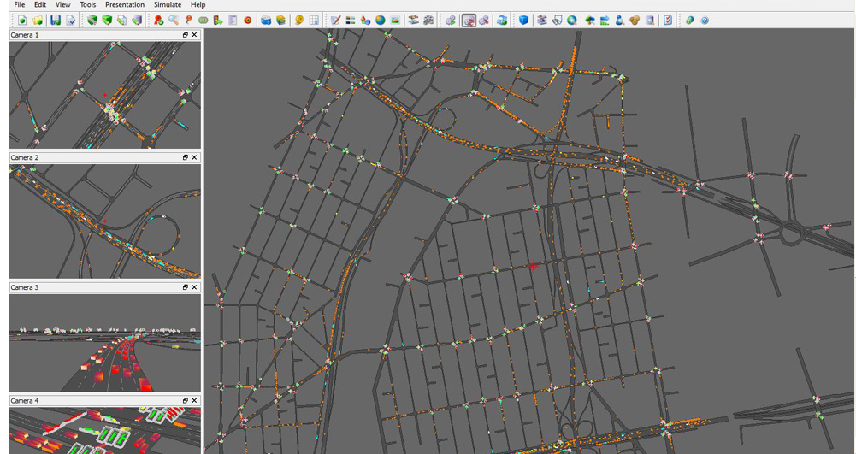Click the magnifying glass search icon

pyautogui.click(x=174, y=21)
